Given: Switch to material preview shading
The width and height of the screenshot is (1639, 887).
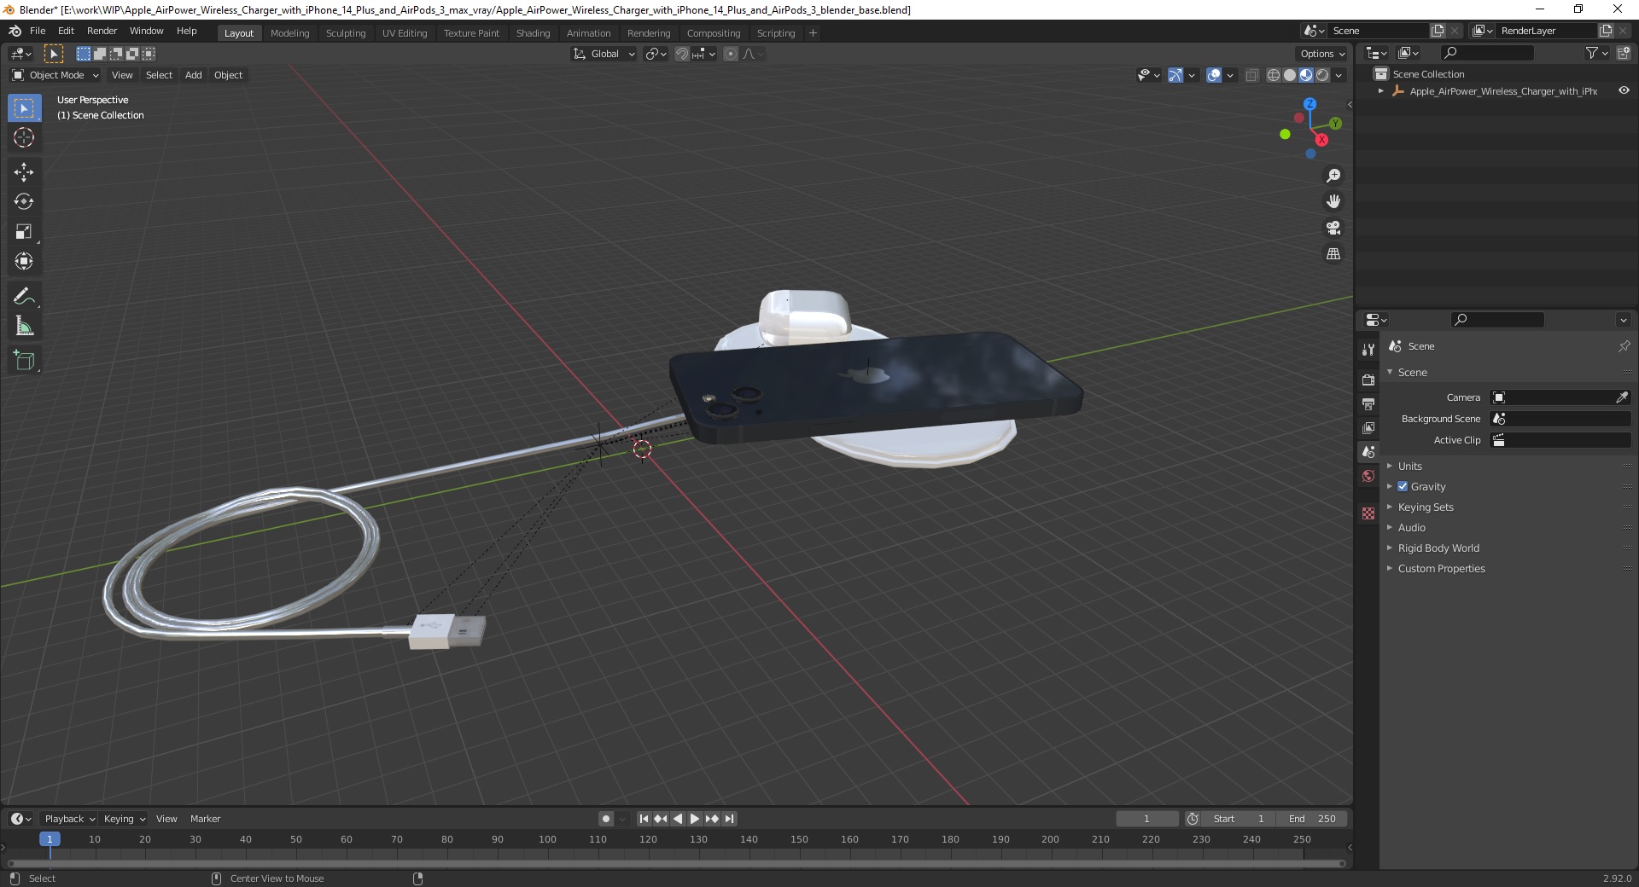Looking at the screenshot, I should (x=1306, y=75).
